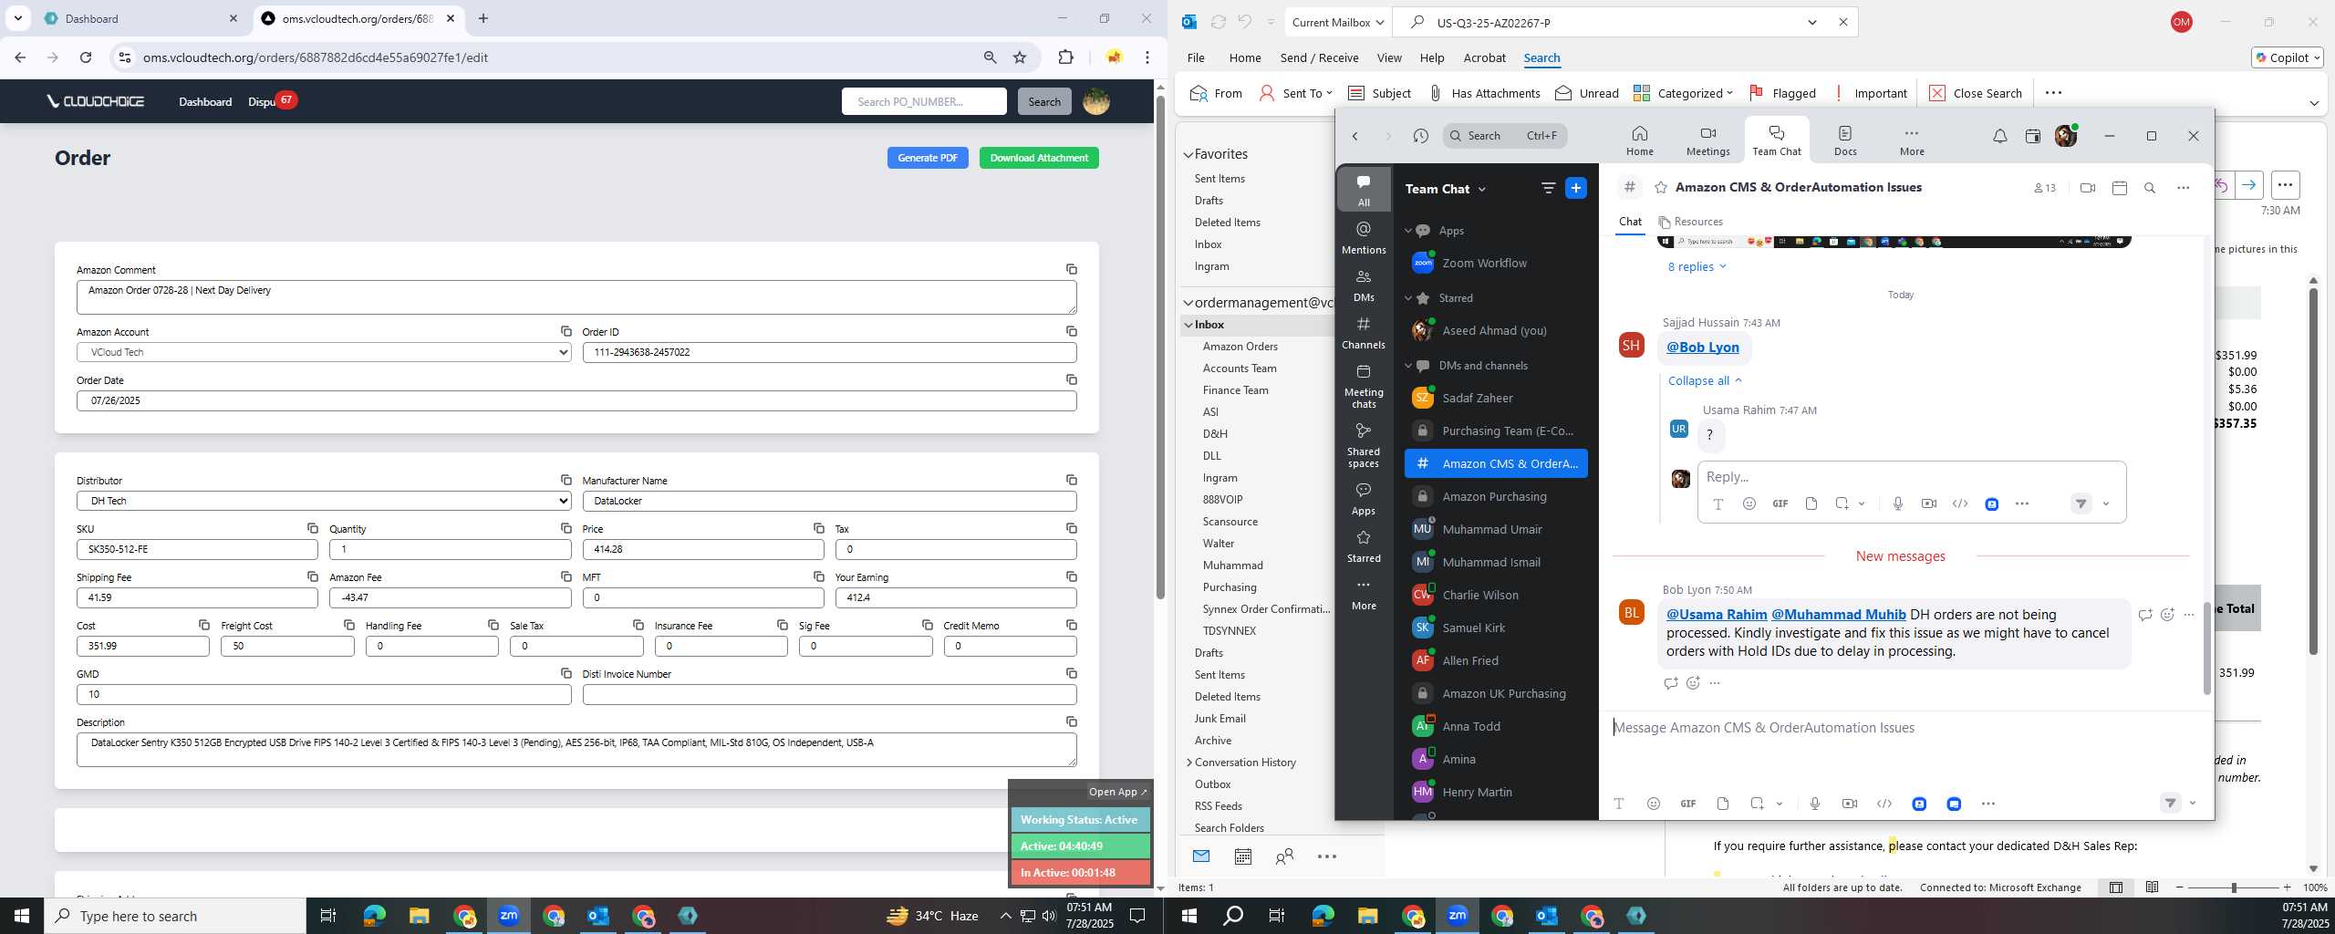The image size is (2335, 934).
Task: Open Outlook Send / Receive tab
Action: 1319,57
